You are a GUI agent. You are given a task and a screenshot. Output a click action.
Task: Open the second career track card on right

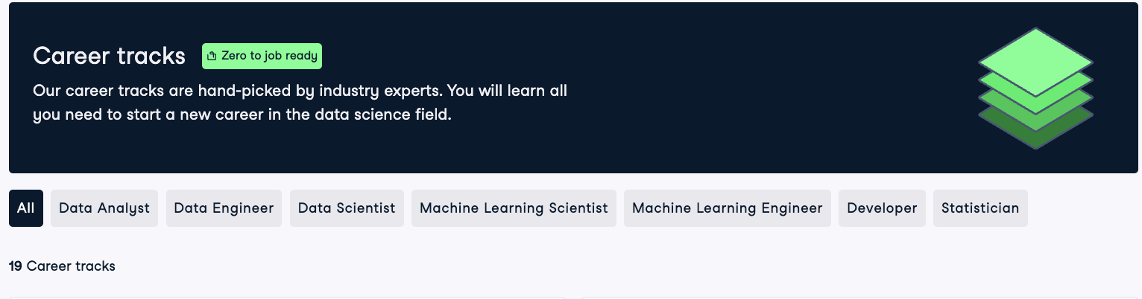click(x=857, y=297)
